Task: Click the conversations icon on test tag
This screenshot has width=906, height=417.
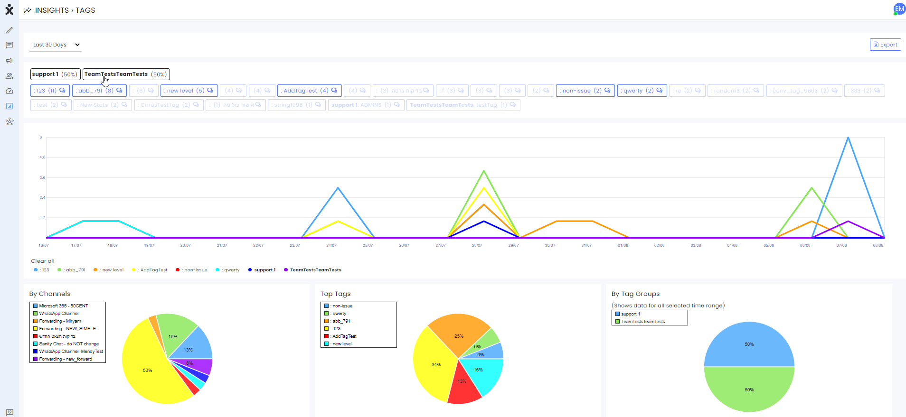Action: click(x=64, y=104)
